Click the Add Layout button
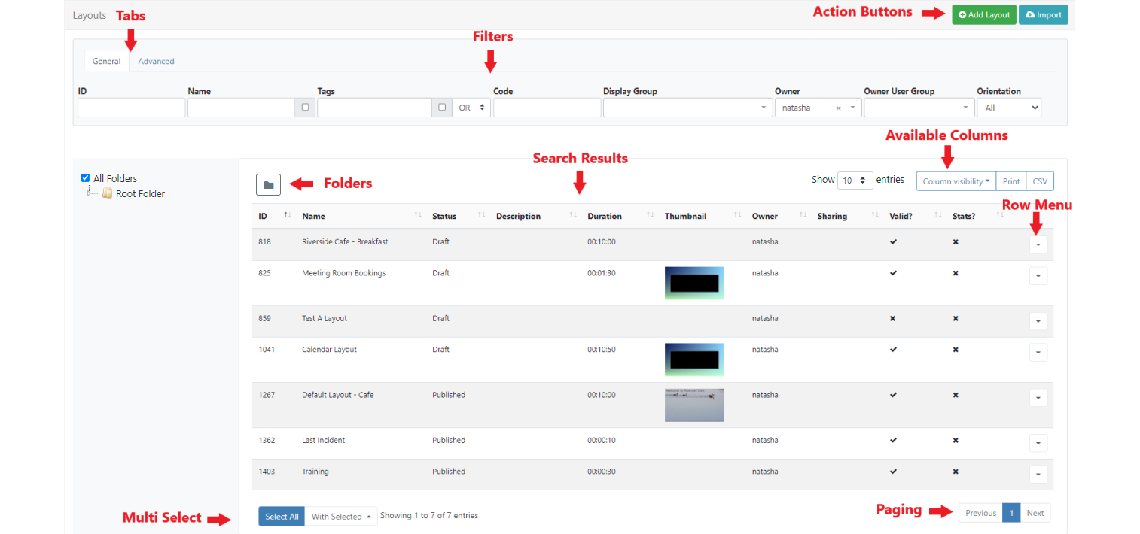Screen dimensions: 1140x534 983,15
